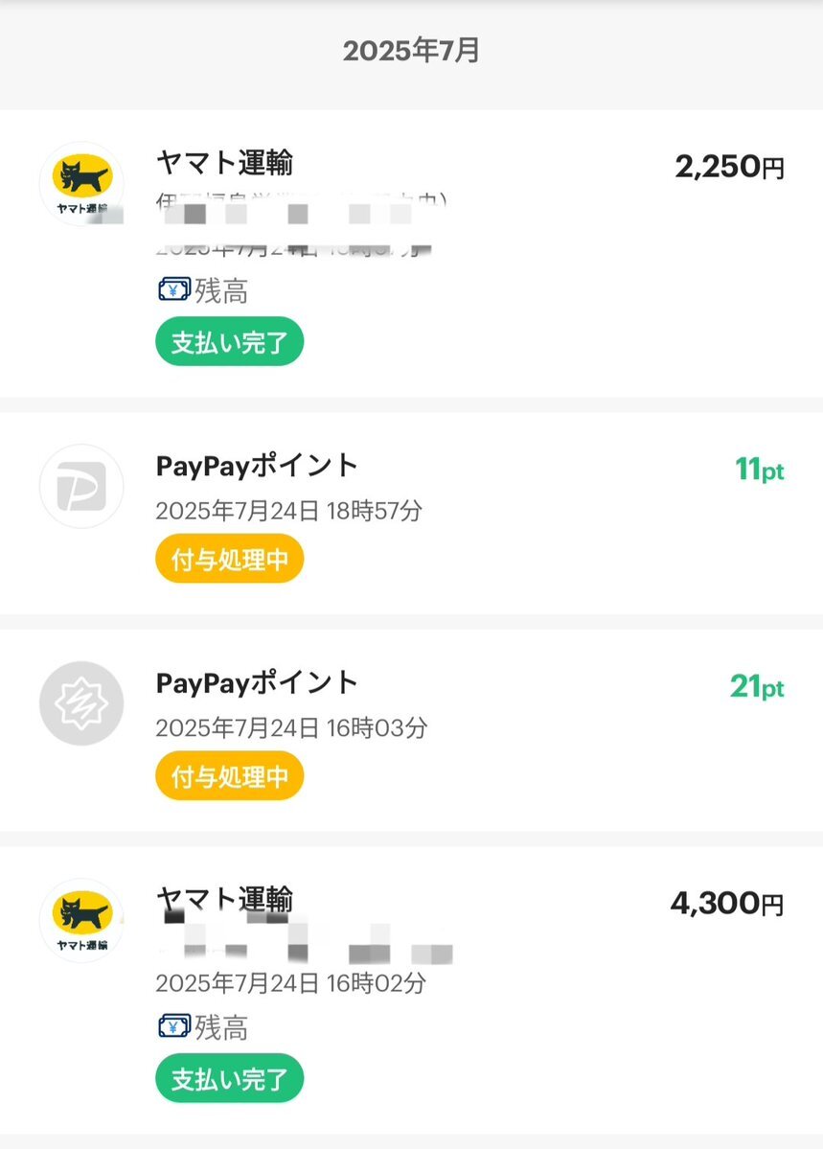The width and height of the screenshot is (823, 1149).
Task: Tap the Yamato logo on the 4,300円 entry
Action: (81, 920)
